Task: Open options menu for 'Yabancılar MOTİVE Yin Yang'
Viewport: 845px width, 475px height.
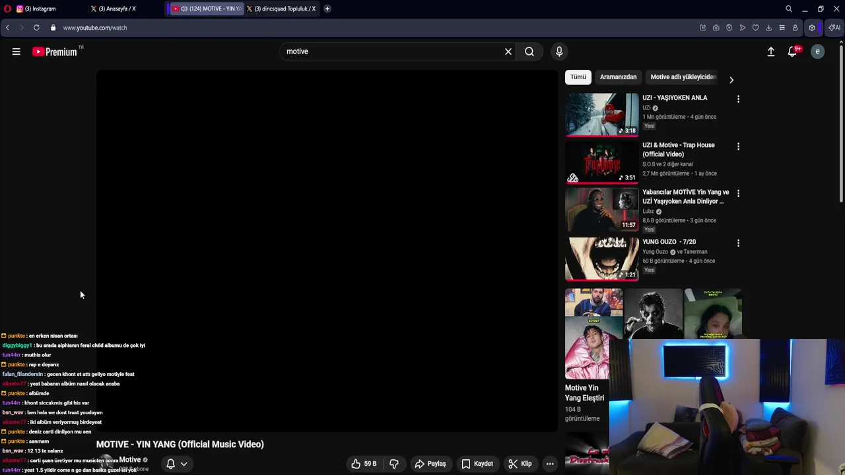Action: [738, 193]
